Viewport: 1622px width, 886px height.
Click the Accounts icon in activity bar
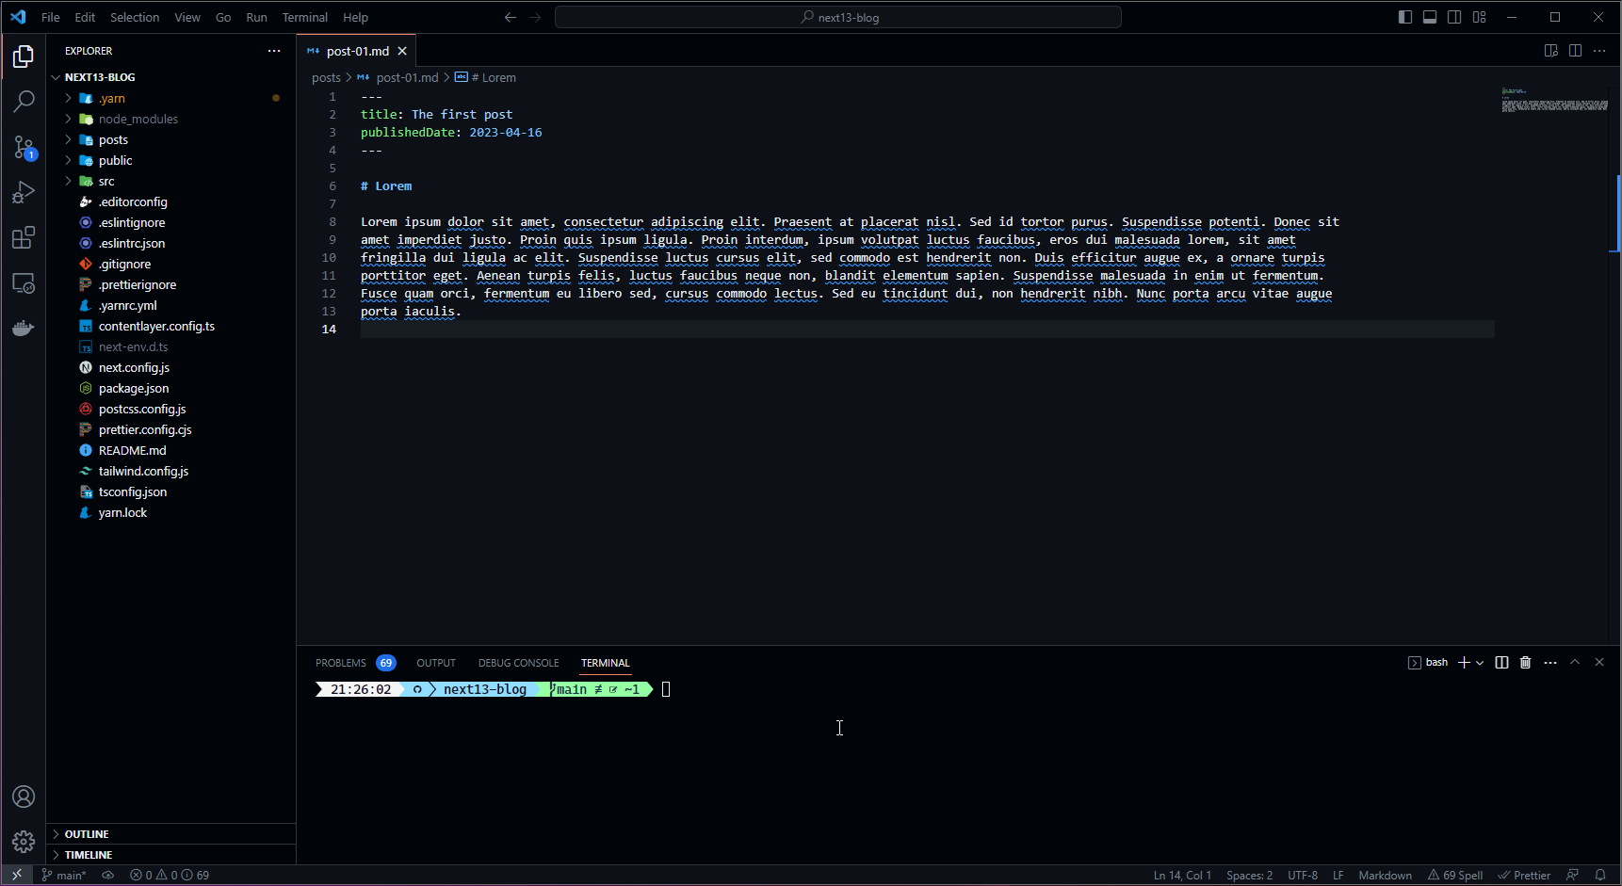24,797
